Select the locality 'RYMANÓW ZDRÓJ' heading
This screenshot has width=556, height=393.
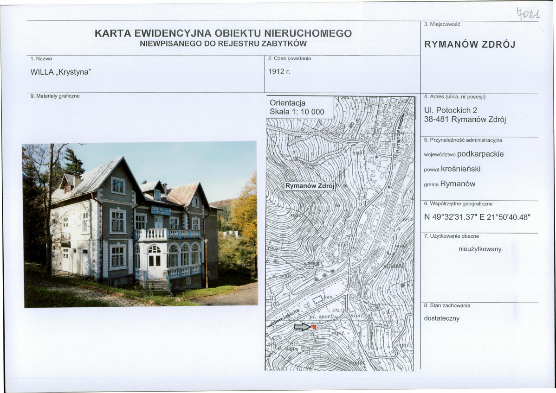(470, 44)
